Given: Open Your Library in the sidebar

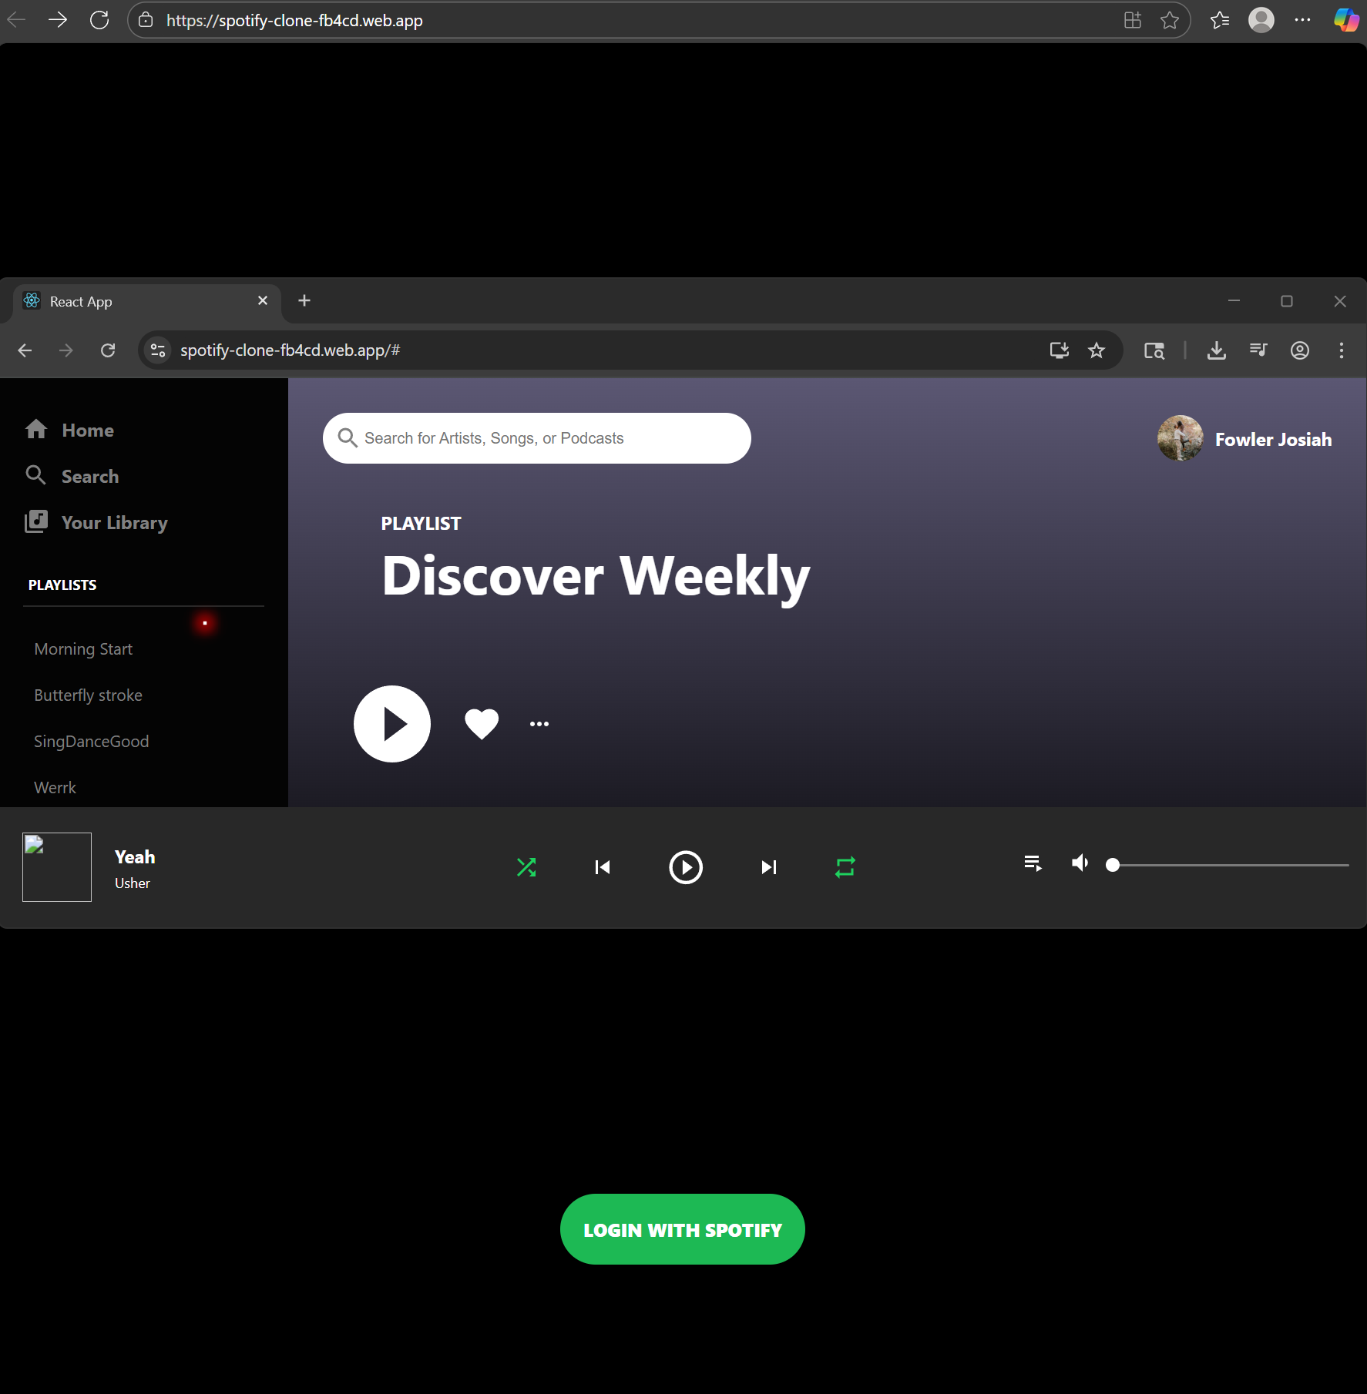Looking at the screenshot, I should click(x=36, y=521).
